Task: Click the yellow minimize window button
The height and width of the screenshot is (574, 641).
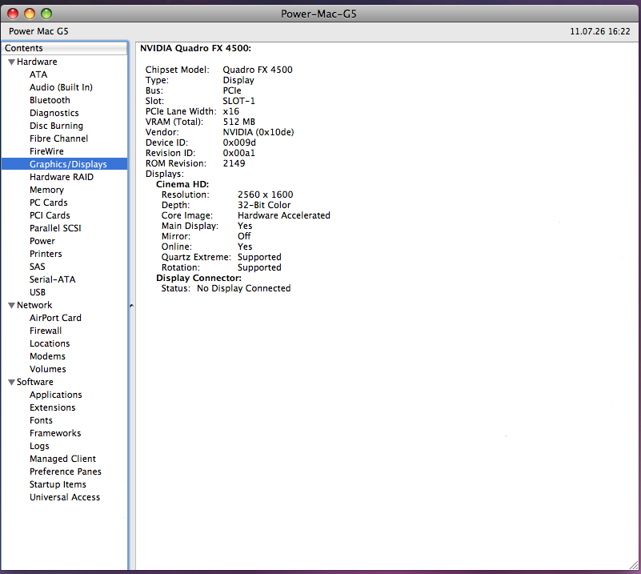Action: (30, 14)
